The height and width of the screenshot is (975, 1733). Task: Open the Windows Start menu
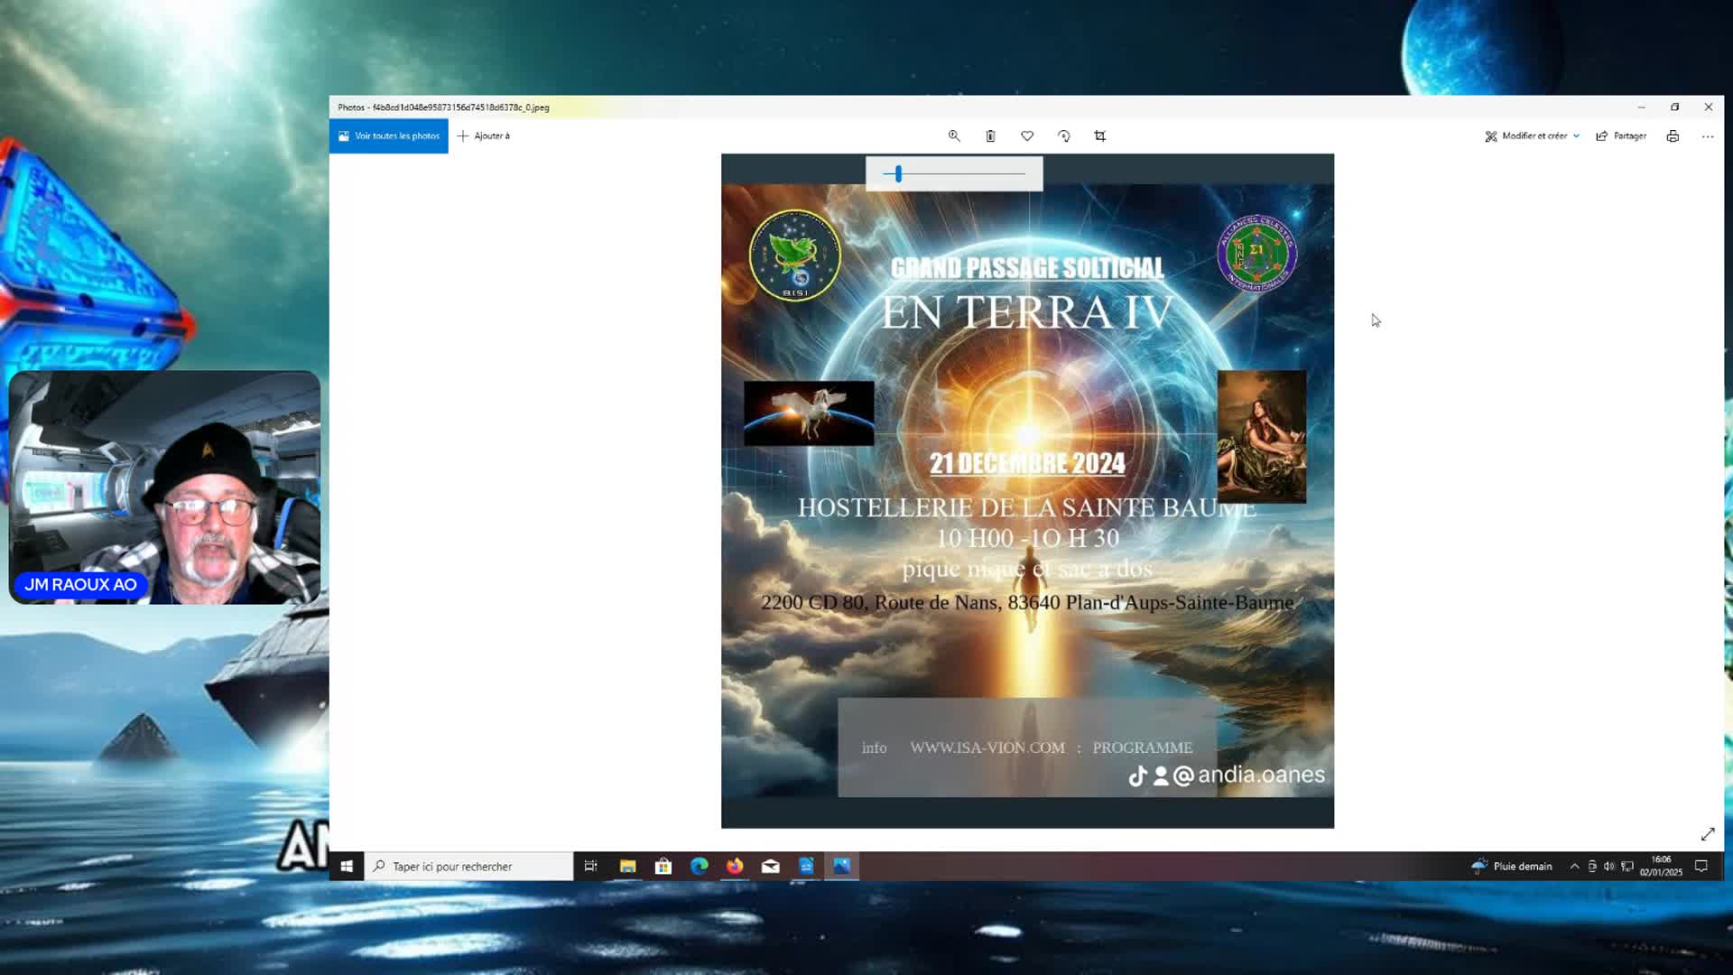pos(347,866)
